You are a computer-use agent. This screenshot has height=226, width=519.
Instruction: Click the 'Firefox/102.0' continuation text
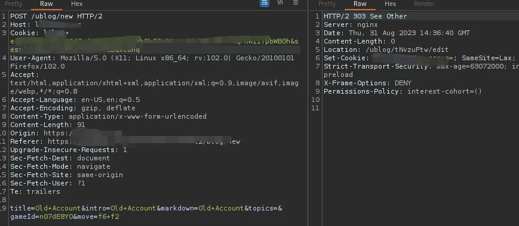38,66
